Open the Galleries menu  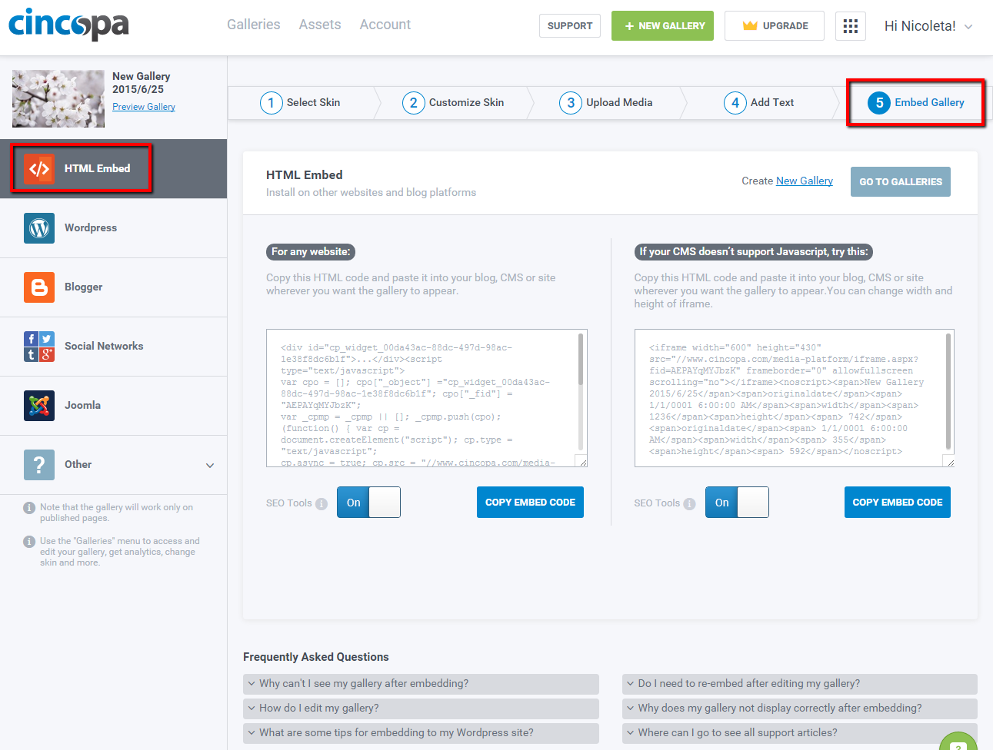[x=254, y=25]
